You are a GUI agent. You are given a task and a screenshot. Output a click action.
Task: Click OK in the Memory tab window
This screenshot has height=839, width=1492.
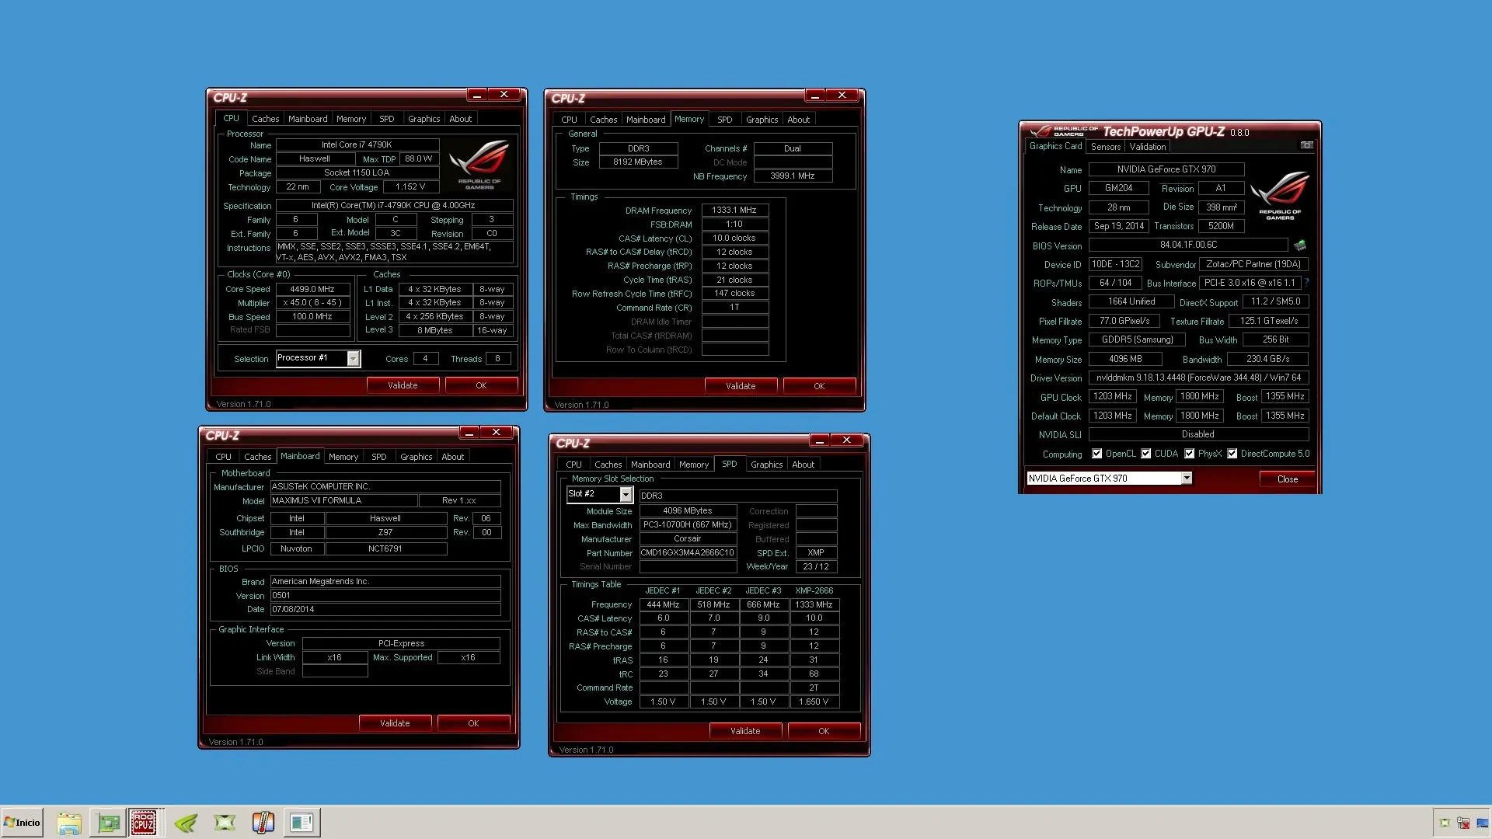point(819,386)
